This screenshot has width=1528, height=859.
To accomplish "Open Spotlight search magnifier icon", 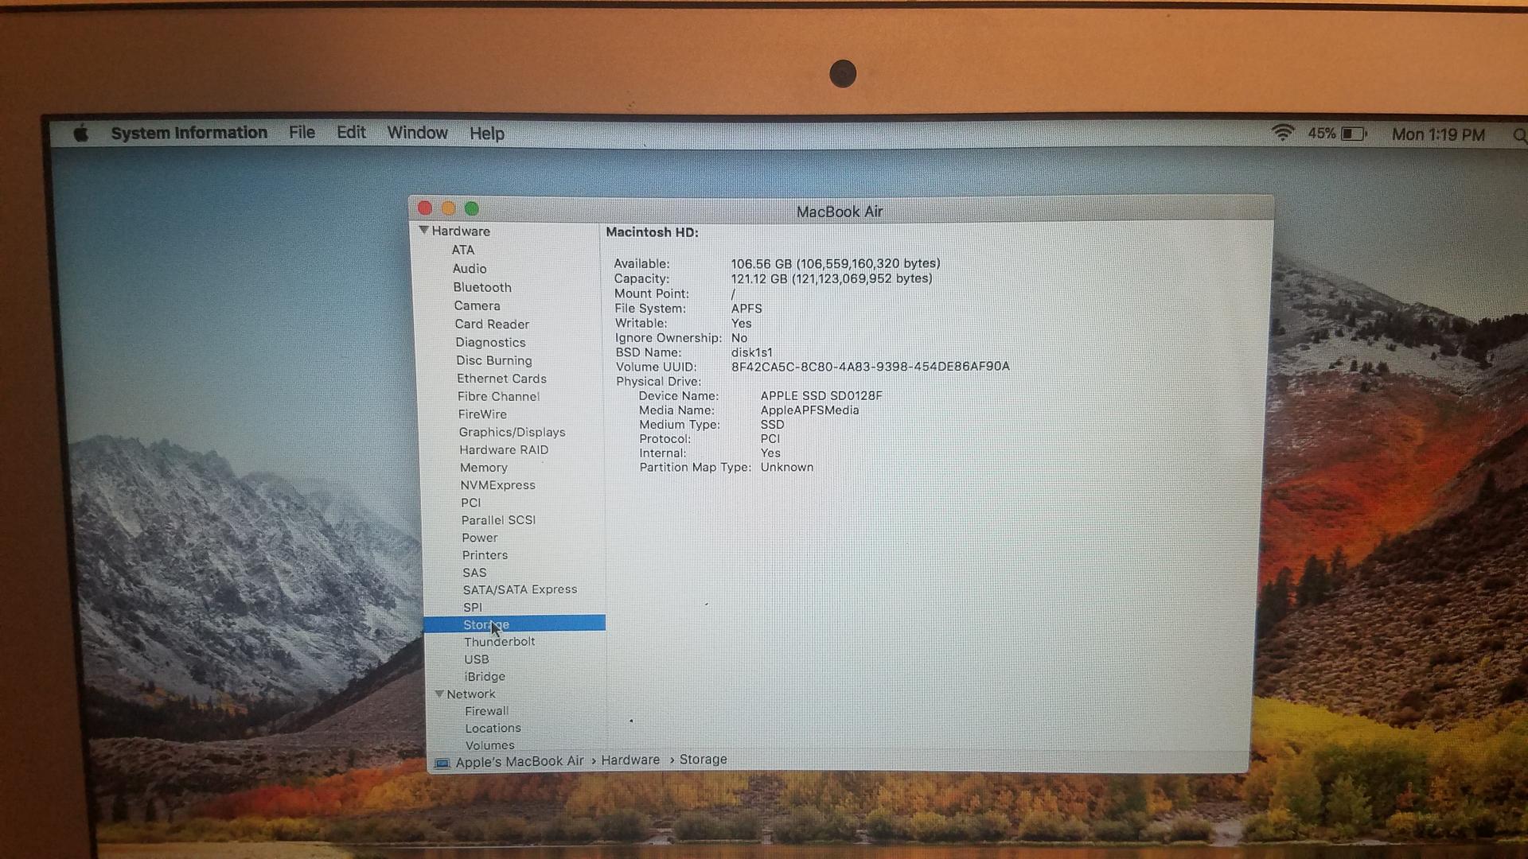I will pos(1519,135).
